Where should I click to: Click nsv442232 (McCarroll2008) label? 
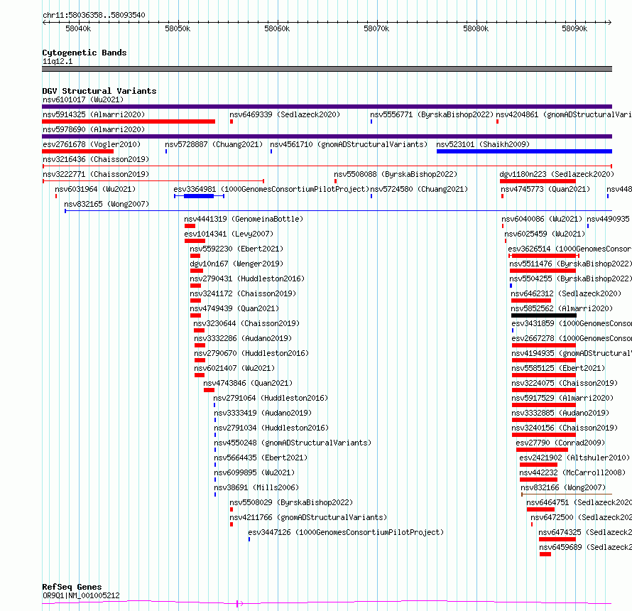pos(572,472)
